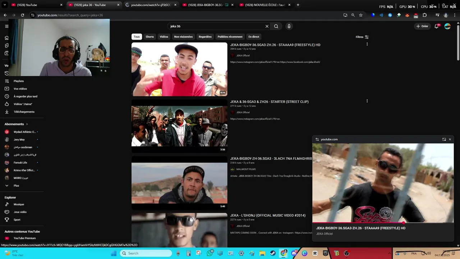Open more options for STAAAA9 freestyle video
The width and height of the screenshot is (460, 259).
click(367, 44)
